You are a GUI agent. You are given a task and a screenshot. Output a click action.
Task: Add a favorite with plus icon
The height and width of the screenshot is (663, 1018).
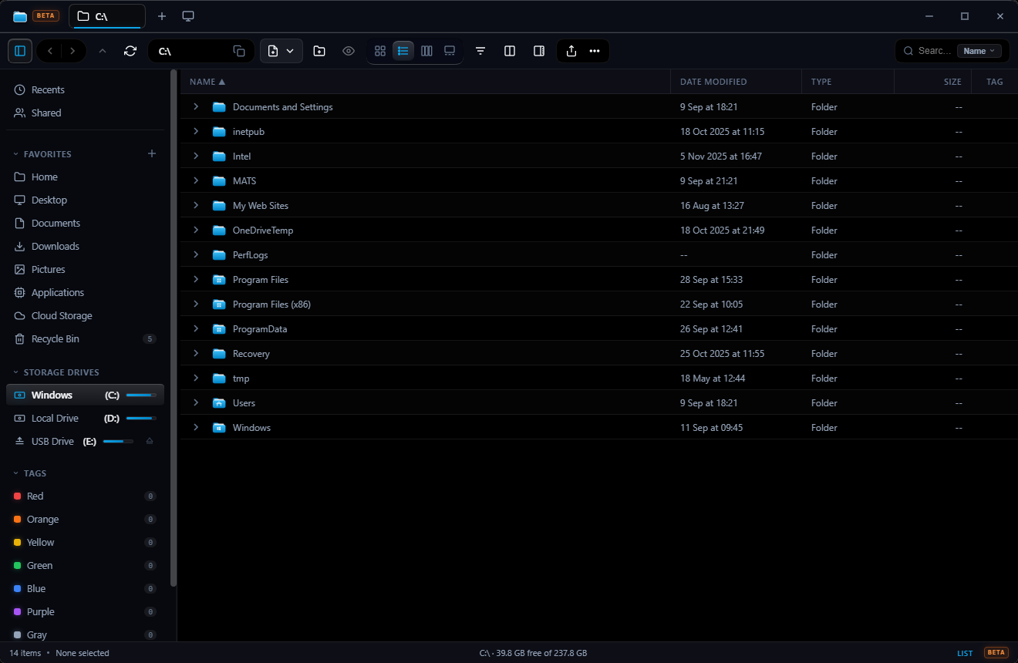[x=152, y=154]
